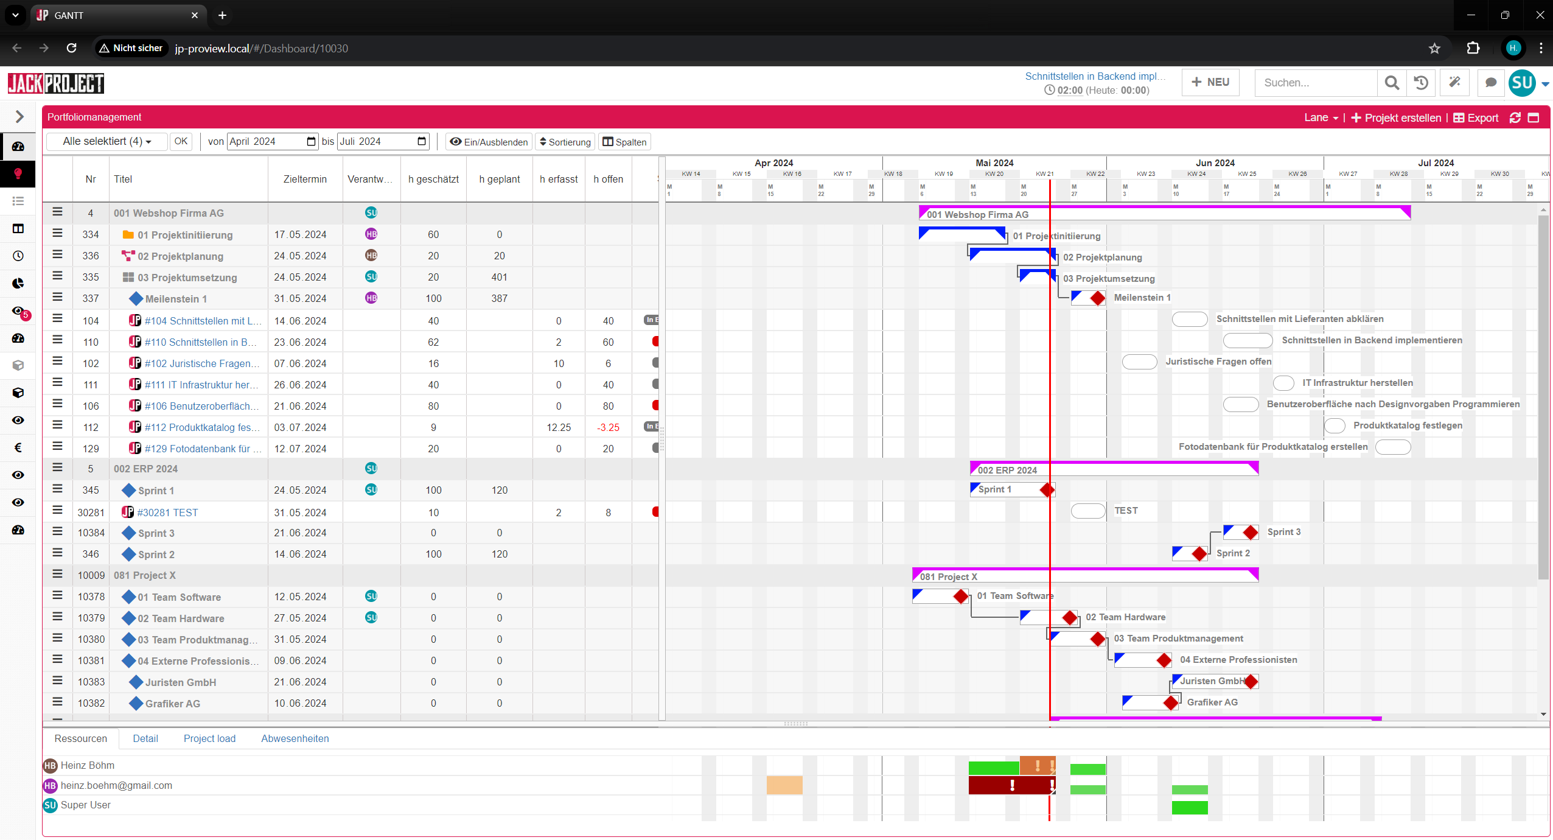Click the pie chart sidebar icon
Screen dimensions: 1553x840
(18, 284)
